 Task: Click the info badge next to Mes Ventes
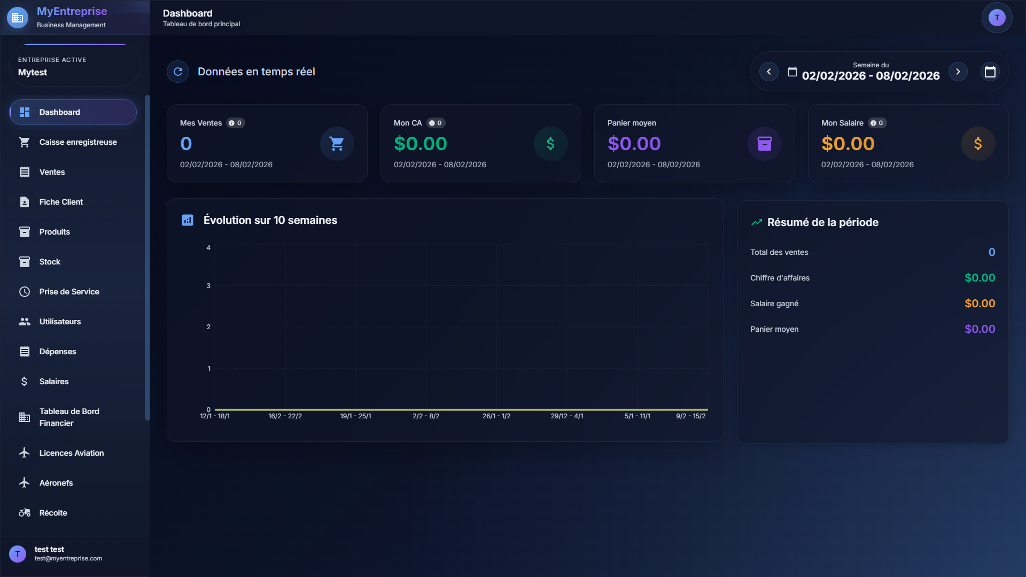[235, 123]
